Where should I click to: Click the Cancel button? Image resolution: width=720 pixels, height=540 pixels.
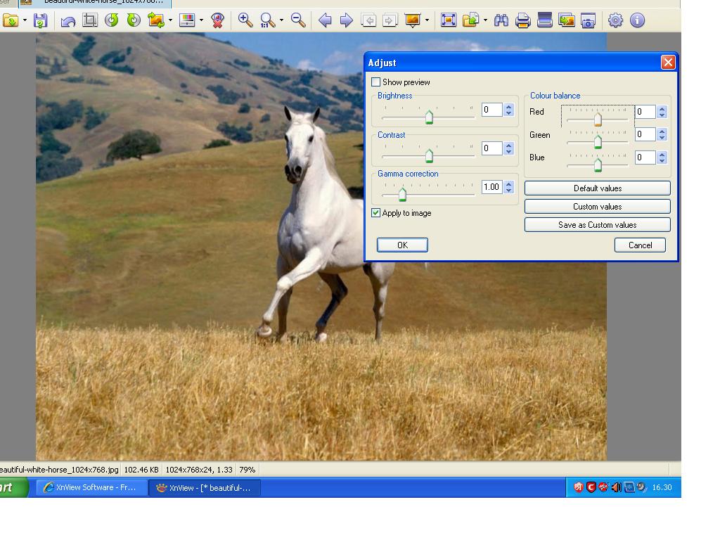click(x=640, y=245)
